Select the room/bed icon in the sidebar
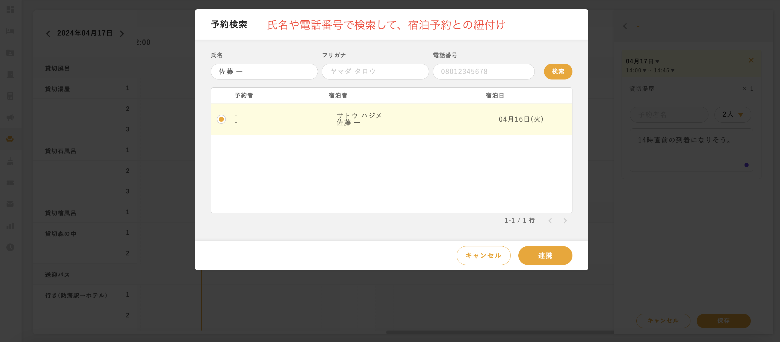This screenshot has width=780, height=342. (x=10, y=31)
